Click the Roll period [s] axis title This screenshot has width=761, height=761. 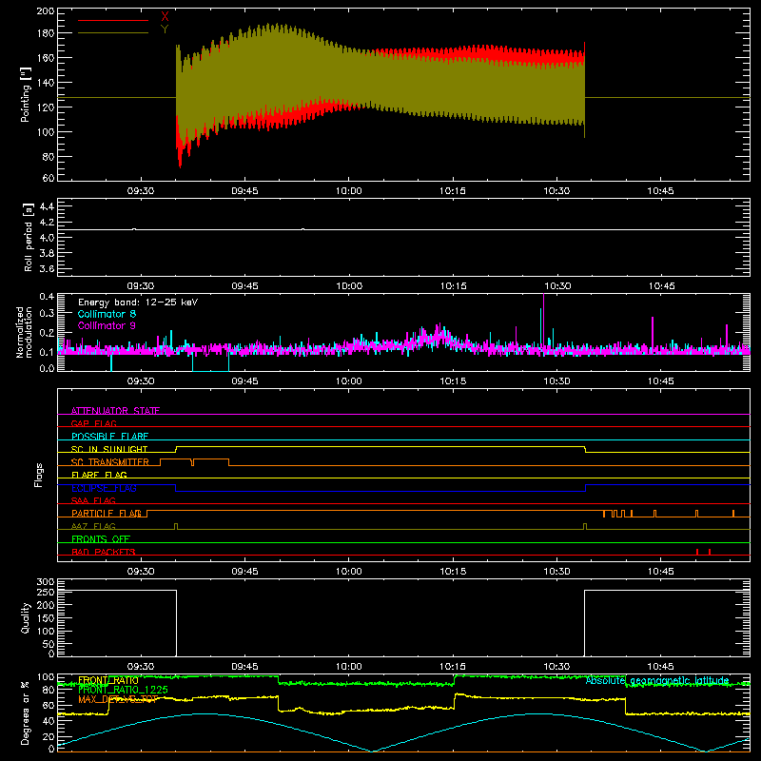pyautogui.click(x=28, y=237)
